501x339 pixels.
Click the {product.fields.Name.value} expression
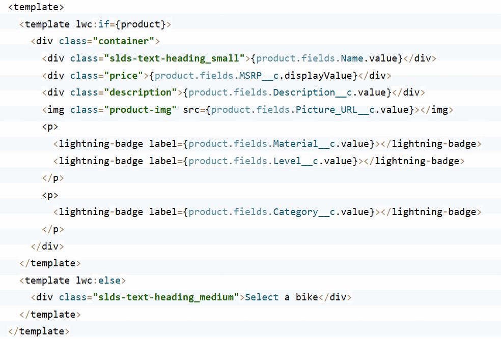point(327,58)
